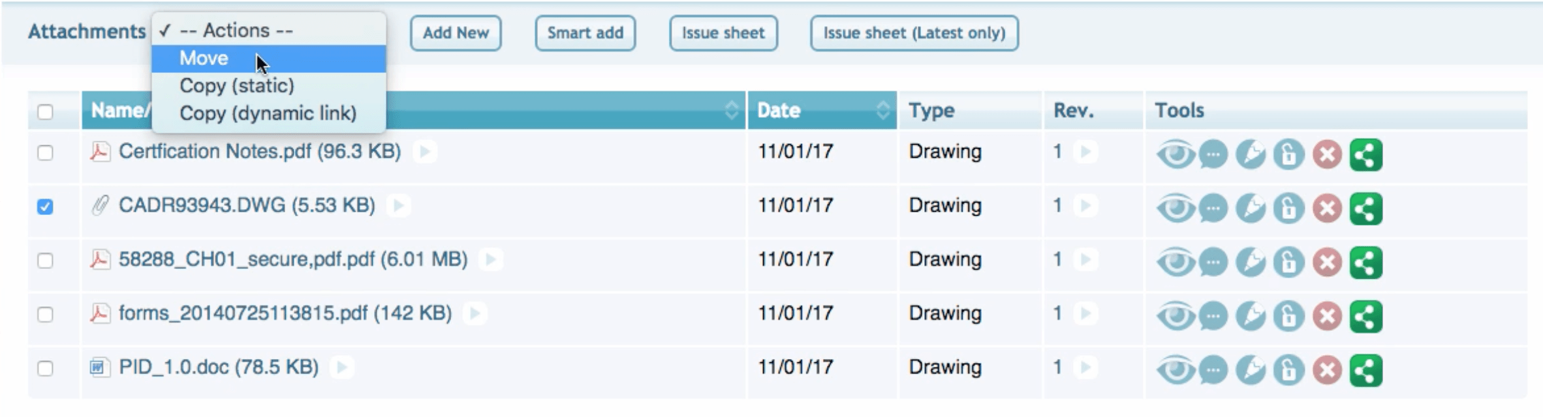Click the eye view icon for CADR93943.DWG
The width and height of the screenshot is (1543, 417).
(x=1175, y=209)
